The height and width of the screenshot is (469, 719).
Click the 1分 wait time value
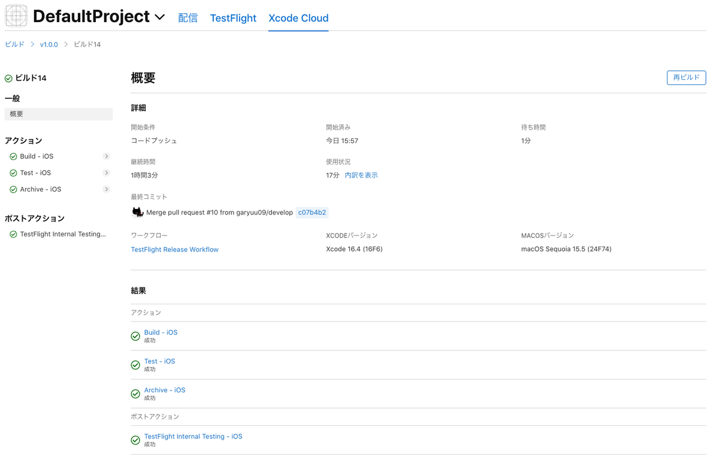526,141
